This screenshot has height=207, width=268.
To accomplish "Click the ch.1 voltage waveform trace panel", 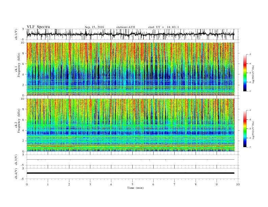I will [x=133, y=34].
